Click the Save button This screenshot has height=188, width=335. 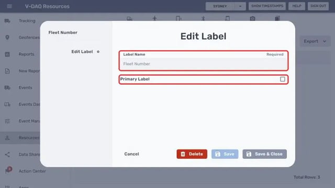[225, 154]
